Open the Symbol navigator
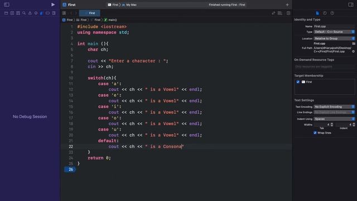The height and width of the screenshot is (201, 357). [x=18, y=13]
